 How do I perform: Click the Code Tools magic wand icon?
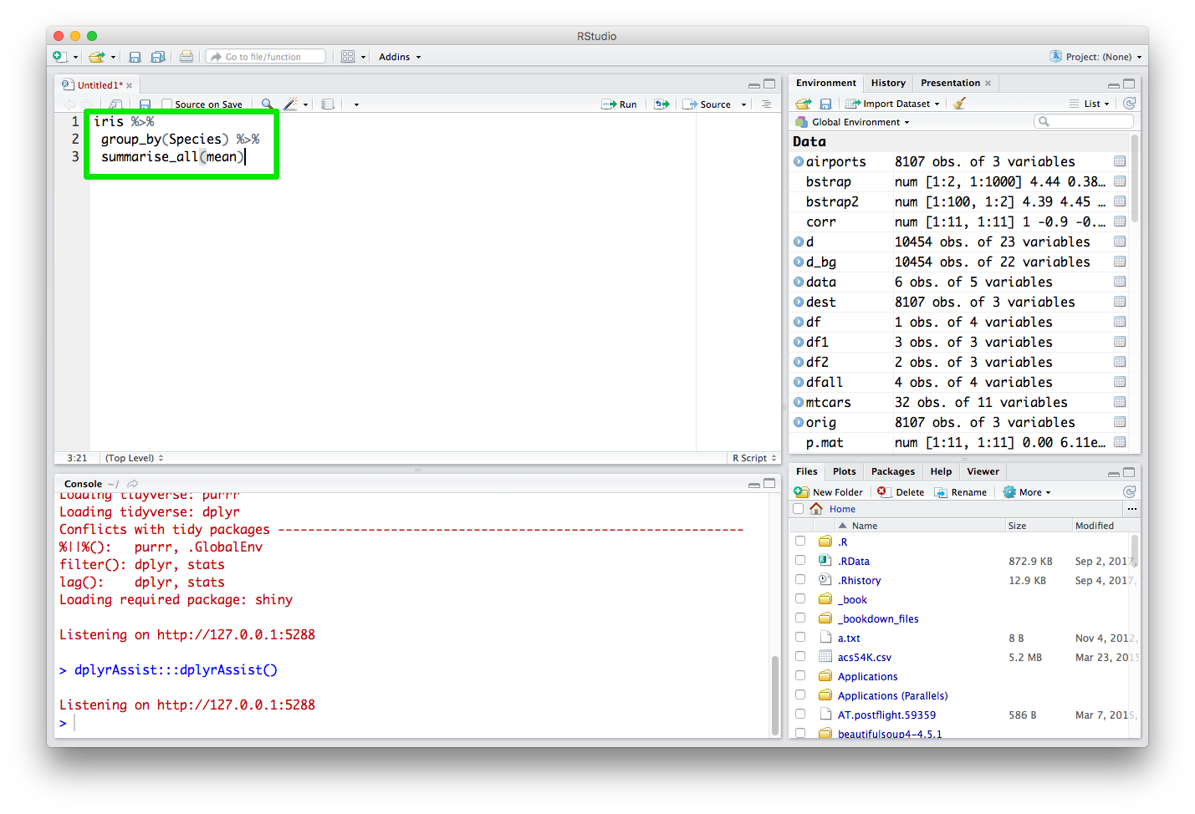(x=290, y=104)
